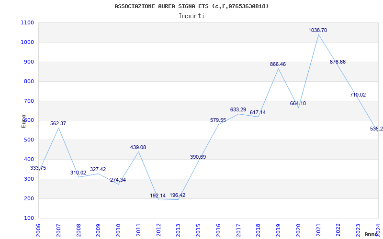Select the year 2007 axis label

[58, 230]
